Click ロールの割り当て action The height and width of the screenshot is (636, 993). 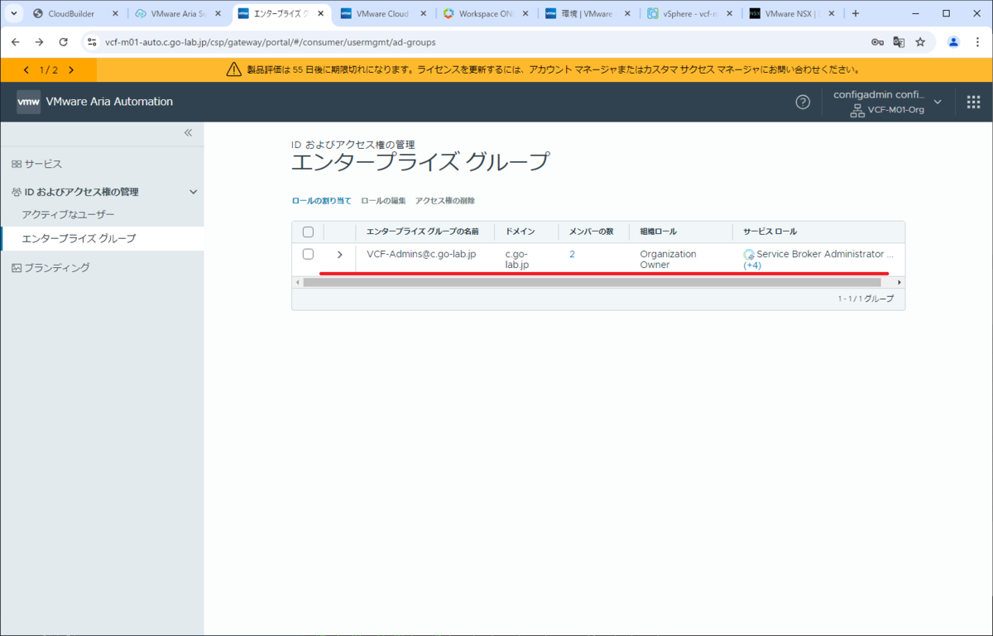(x=321, y=201)
